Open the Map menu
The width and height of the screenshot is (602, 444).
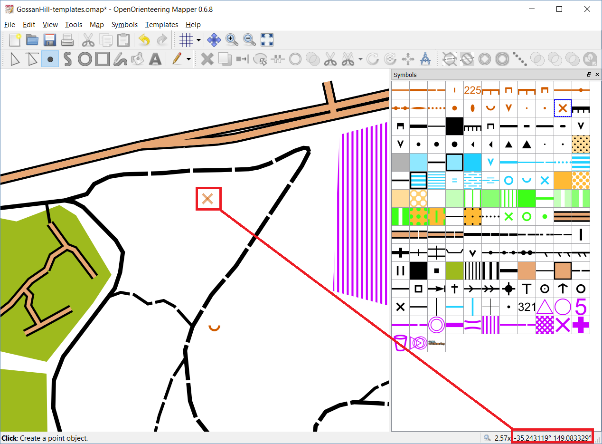(97, 25)
